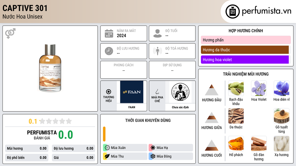This screenshot has width=296, height=166.
Task: Click the 0.1 user rating value
Action: point(33,121)
